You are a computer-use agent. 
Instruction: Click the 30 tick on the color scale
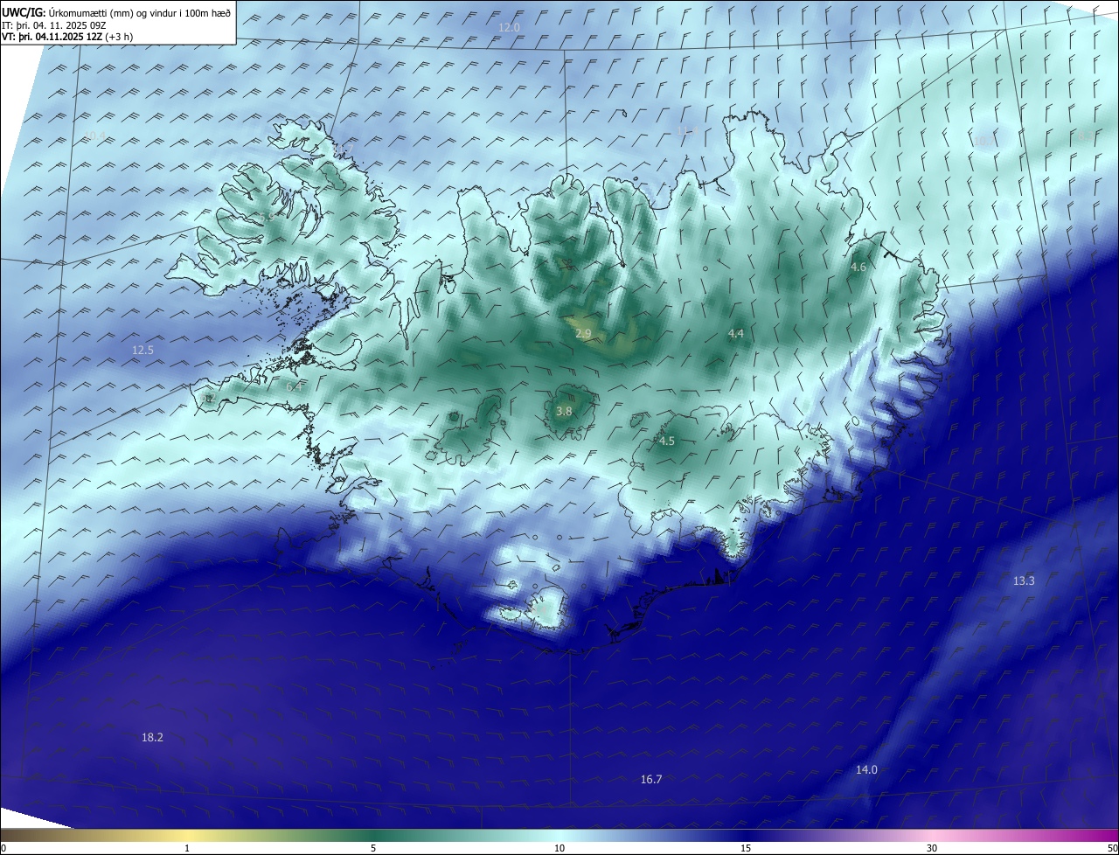(932, 848)
